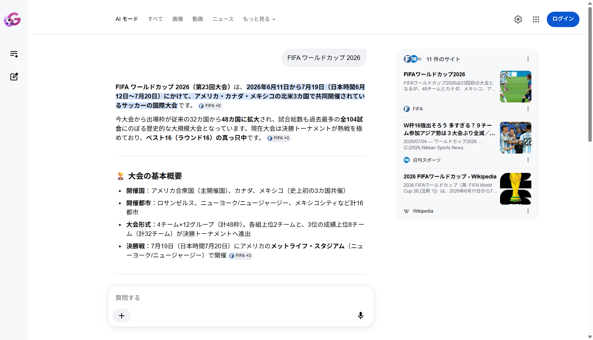
Task: Open the AI mode history list icon
Action: (x=14, y=54)
